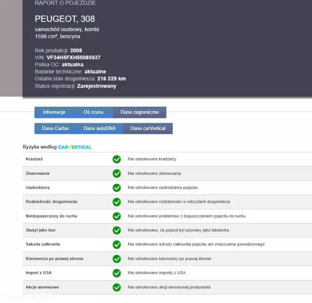The width and height of the screenshot is (312, 303).
Task: Click the carVertical logo
Action: click(x=75, y=147)
